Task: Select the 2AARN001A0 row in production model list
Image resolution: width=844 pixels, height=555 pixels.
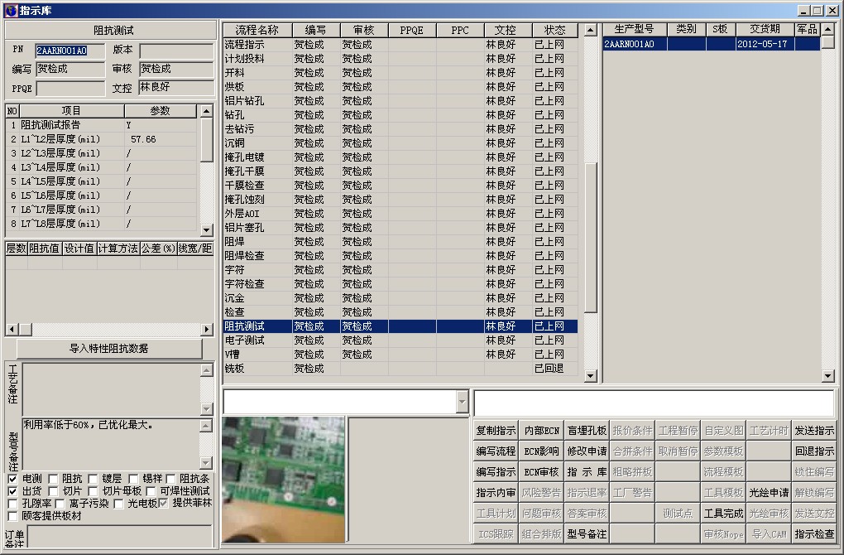Action: (x=711, y=44)
